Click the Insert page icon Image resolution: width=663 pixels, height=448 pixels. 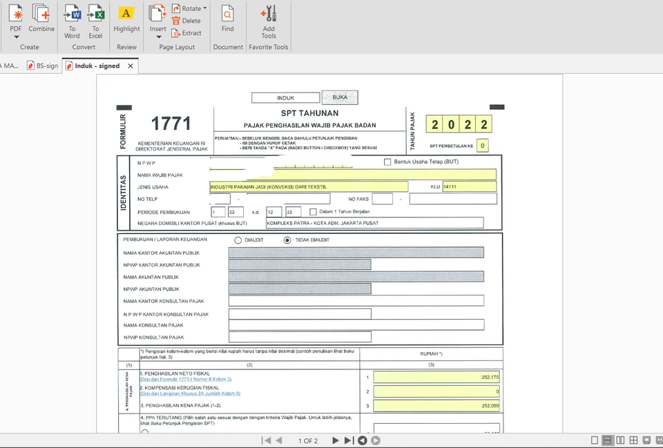coord(157,14)
